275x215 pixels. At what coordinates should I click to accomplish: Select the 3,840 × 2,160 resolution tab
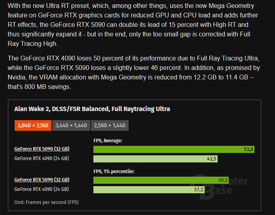pos(33,126)
